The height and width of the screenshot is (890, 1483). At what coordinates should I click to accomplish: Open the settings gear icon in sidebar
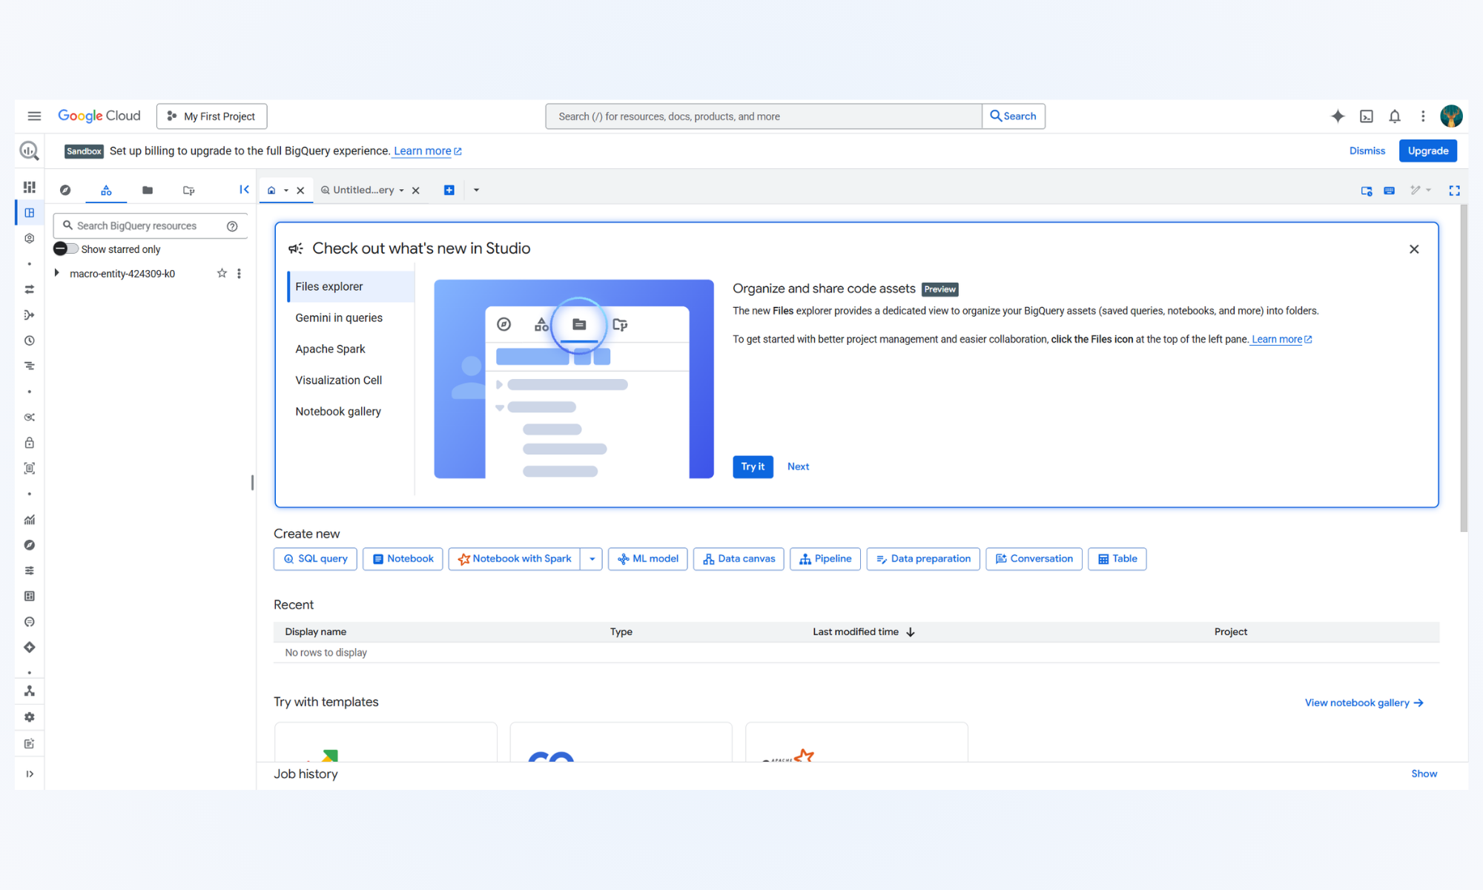[29, 717]
